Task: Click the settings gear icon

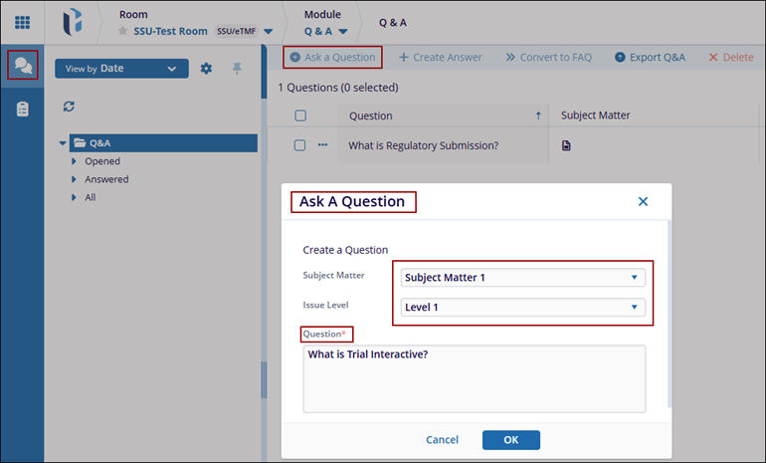Action: pos(206,69)
